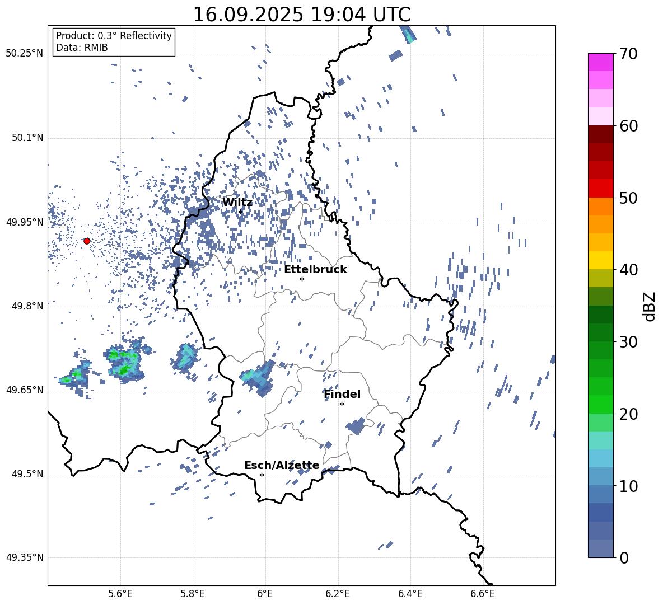Click the 50 label on the colorbar
The height and width of the screenshot is (605, 663).
click(x=628, y=198)
